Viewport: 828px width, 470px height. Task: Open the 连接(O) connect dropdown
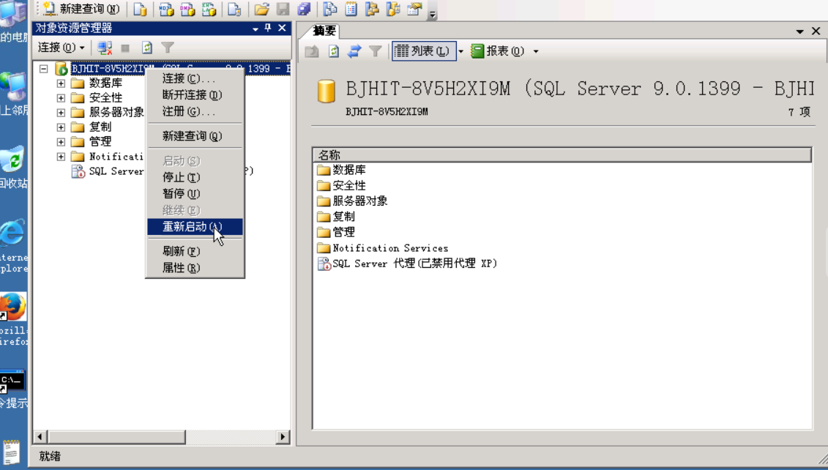click(x=61, y=48)
